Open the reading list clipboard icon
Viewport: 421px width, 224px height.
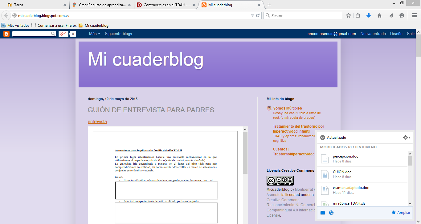pyautogui.click(x=358, y=15)
